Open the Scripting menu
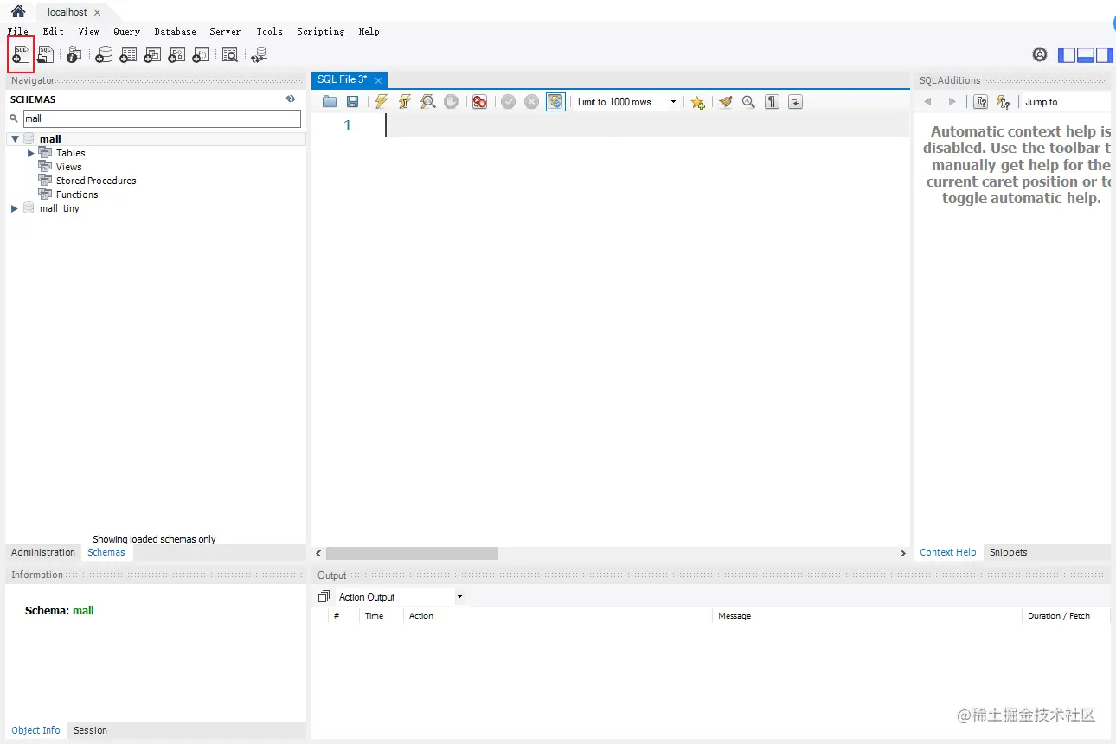1116x744 pixels. (x=321, y=31)
